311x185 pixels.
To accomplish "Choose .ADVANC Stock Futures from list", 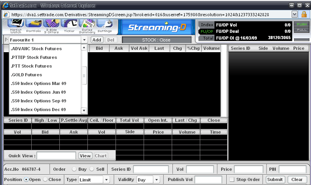I will [45, 49].
